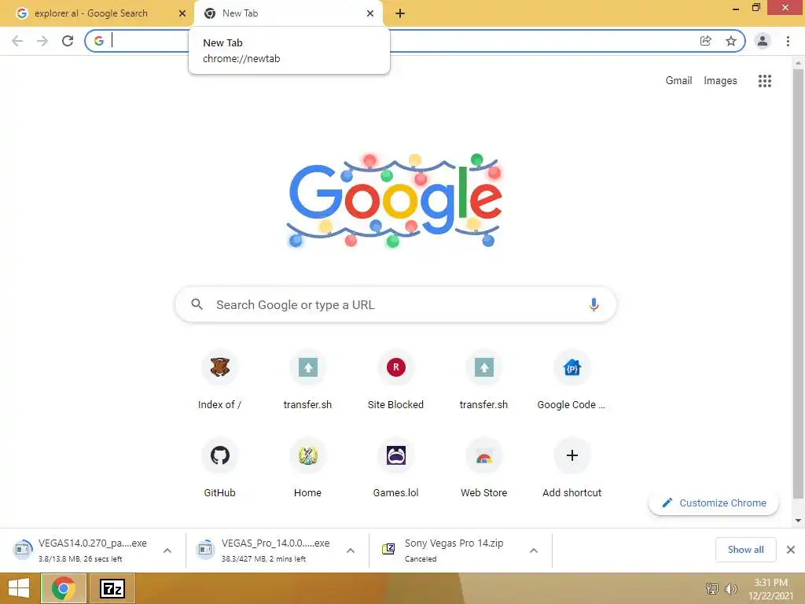Open the first transfer.sh shortcut tile

[307, 380]
